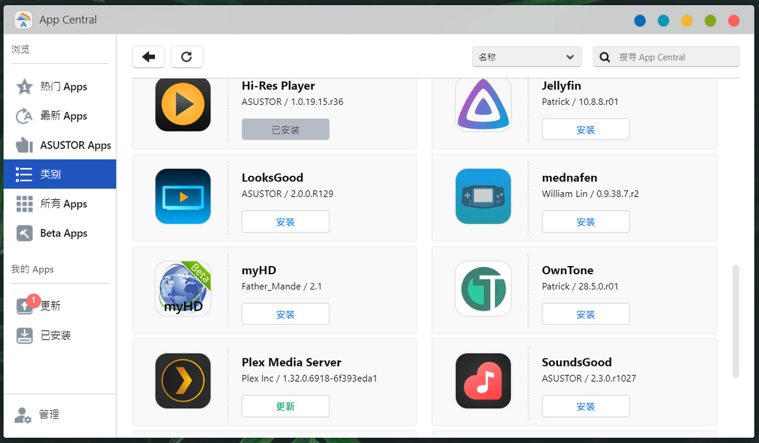Viewport: 759px width, 443px height.
Task: Click the text 'Father_Mande / 2.1'
Action: pos(282,286)
